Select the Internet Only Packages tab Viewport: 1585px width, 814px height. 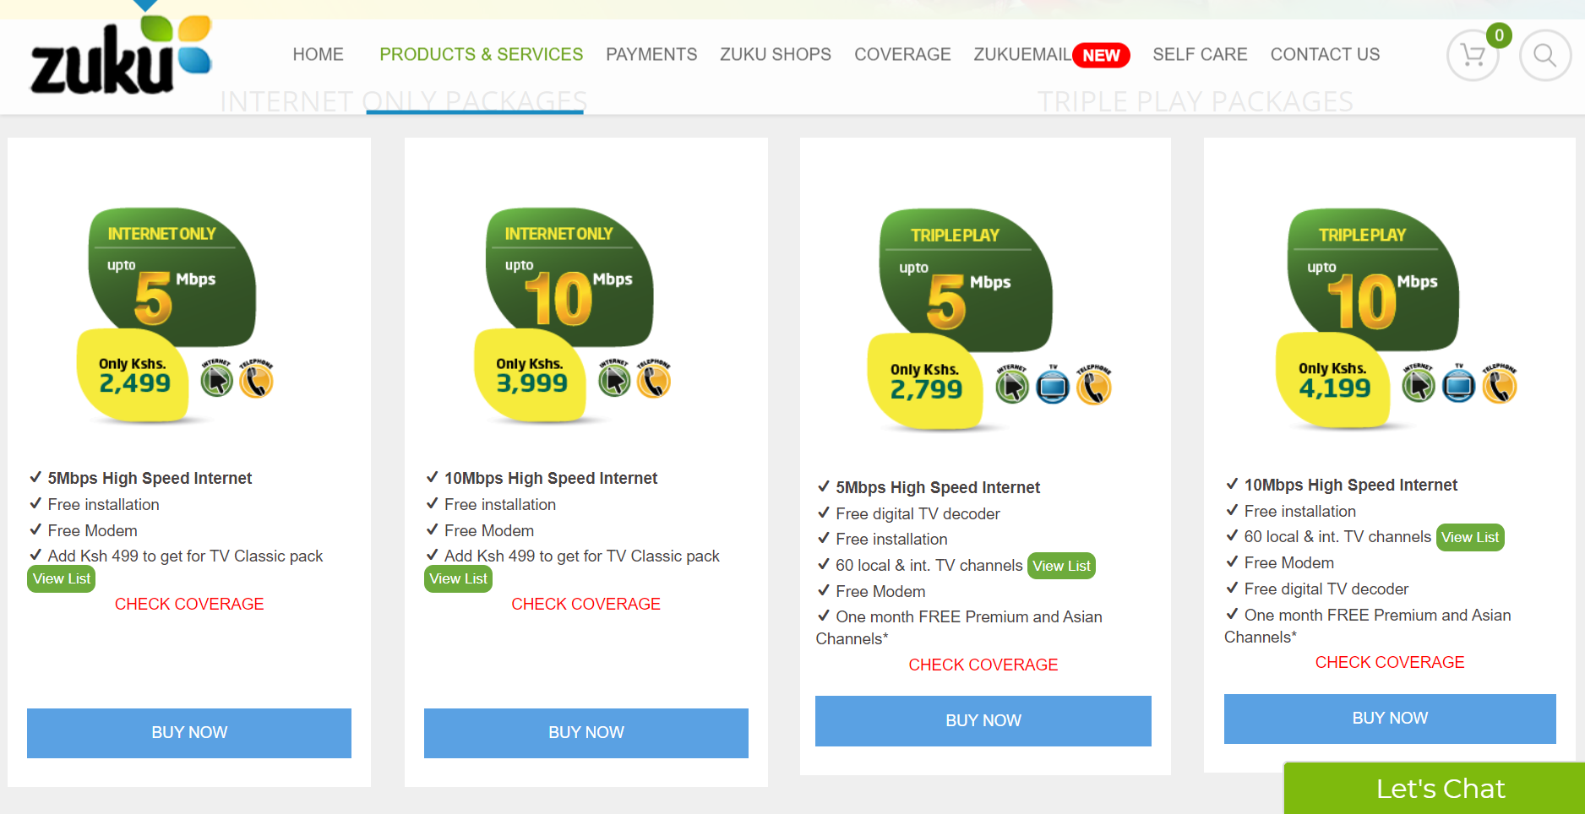403,101
